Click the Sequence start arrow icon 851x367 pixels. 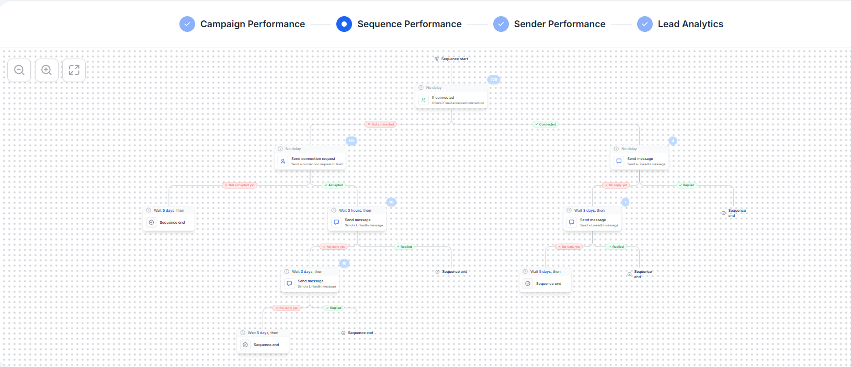tap(437, 59)
